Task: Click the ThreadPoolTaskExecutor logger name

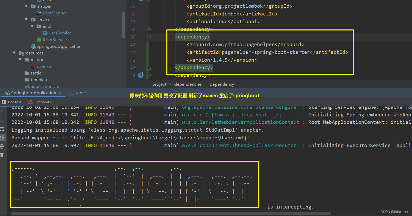Action: 239,146
